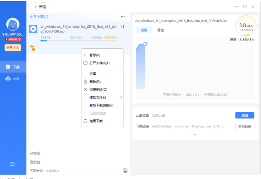Click the download progress bar
Viewport: 261px width, 179px height.
[x=79, y=41]
